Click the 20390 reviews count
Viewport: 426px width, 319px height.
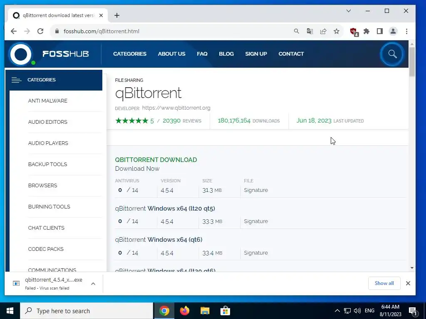click(171, 121)
